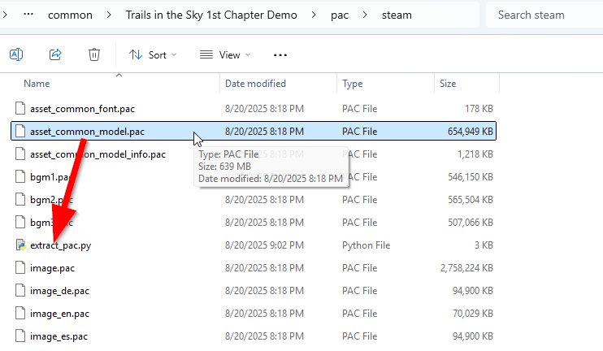The image size is (603, 351).
Task: Show hidden breadcrumb folders via ellipsis
Action: pyautogui.click(x=28, y=14)
